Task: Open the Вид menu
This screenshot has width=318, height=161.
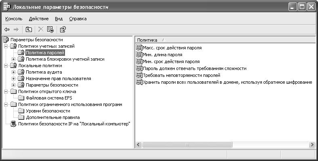Action: [59, 19]
